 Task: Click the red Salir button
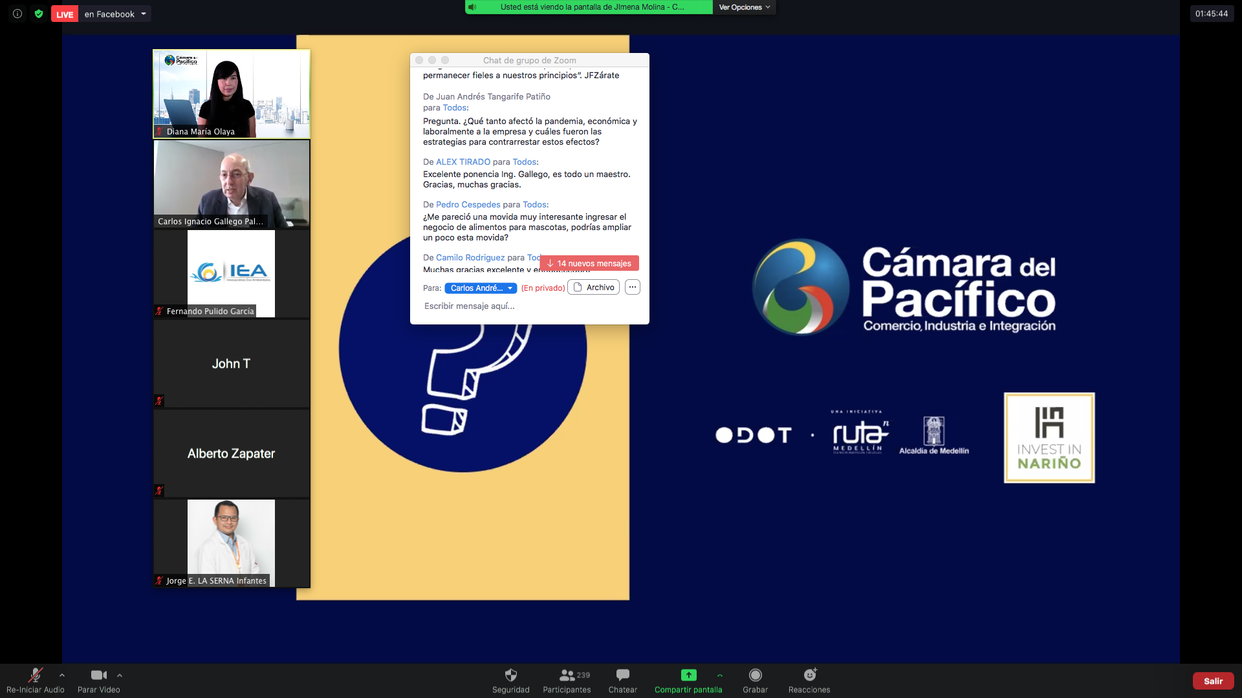point(1213,681)
